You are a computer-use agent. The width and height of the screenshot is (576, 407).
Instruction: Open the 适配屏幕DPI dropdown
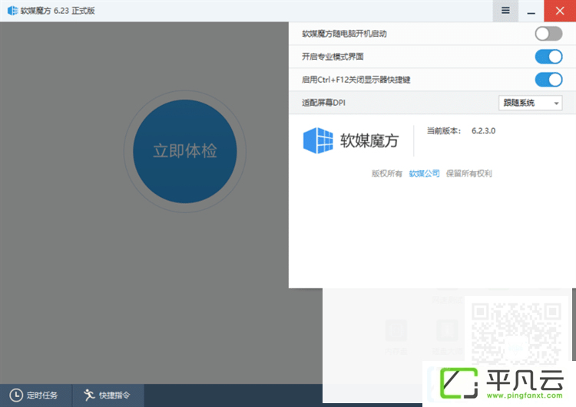(x=530, y=103)
